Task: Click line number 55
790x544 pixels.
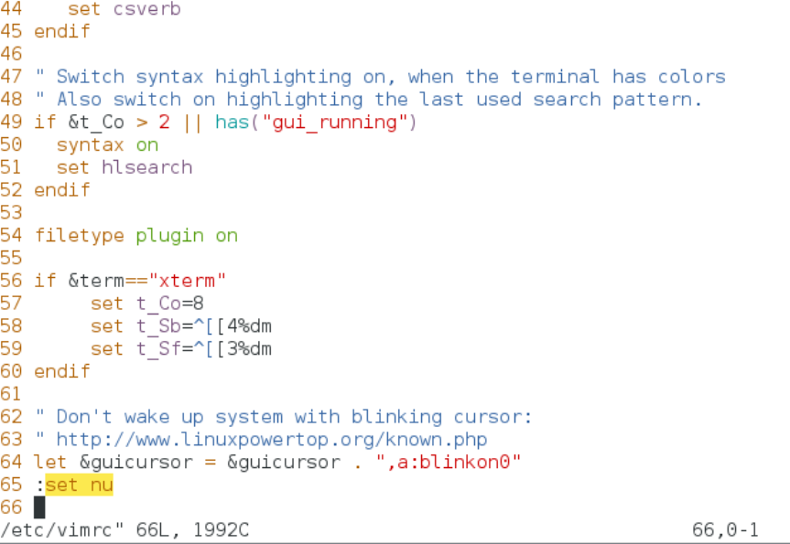Action: point(11,258)
